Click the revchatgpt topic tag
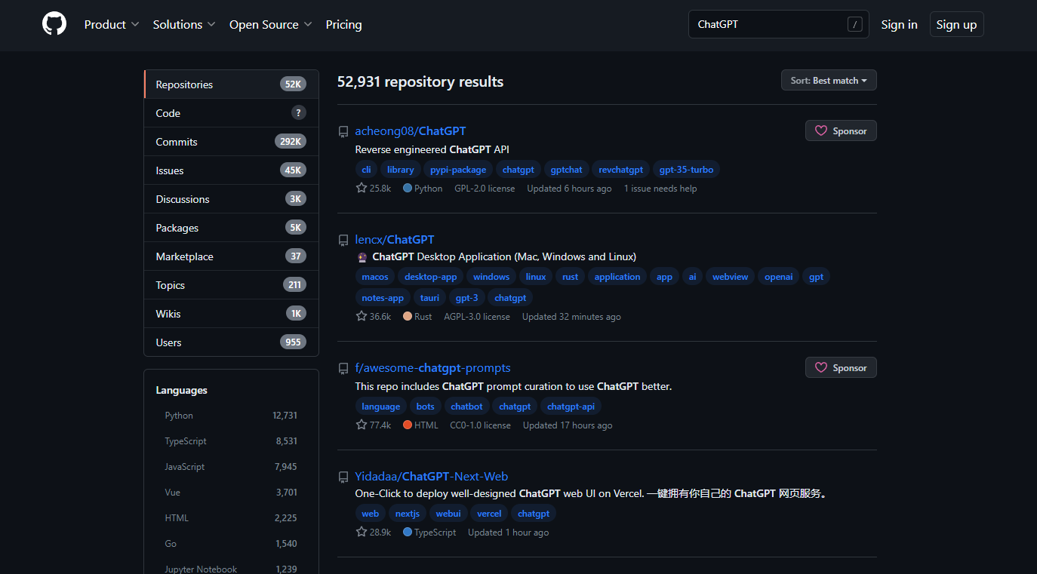The width and height of the screenshot is (1037, 574). click(x=620, y=170)
